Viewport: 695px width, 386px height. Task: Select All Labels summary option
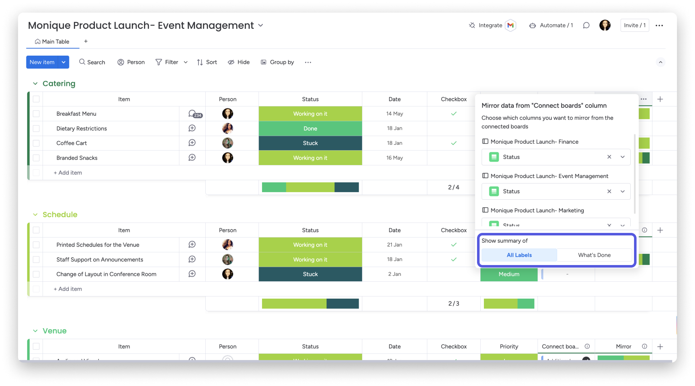pos(519,255)
